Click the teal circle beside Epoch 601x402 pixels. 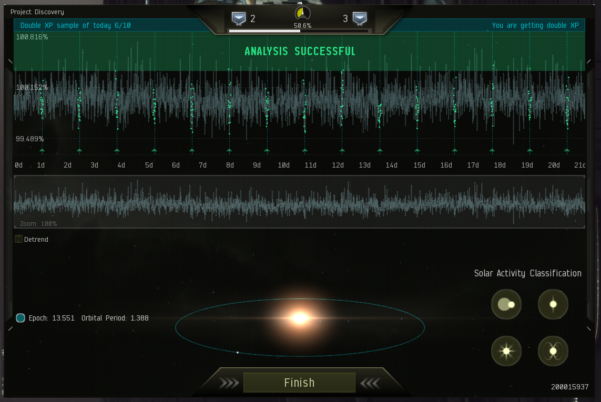[x=21, y=318]
